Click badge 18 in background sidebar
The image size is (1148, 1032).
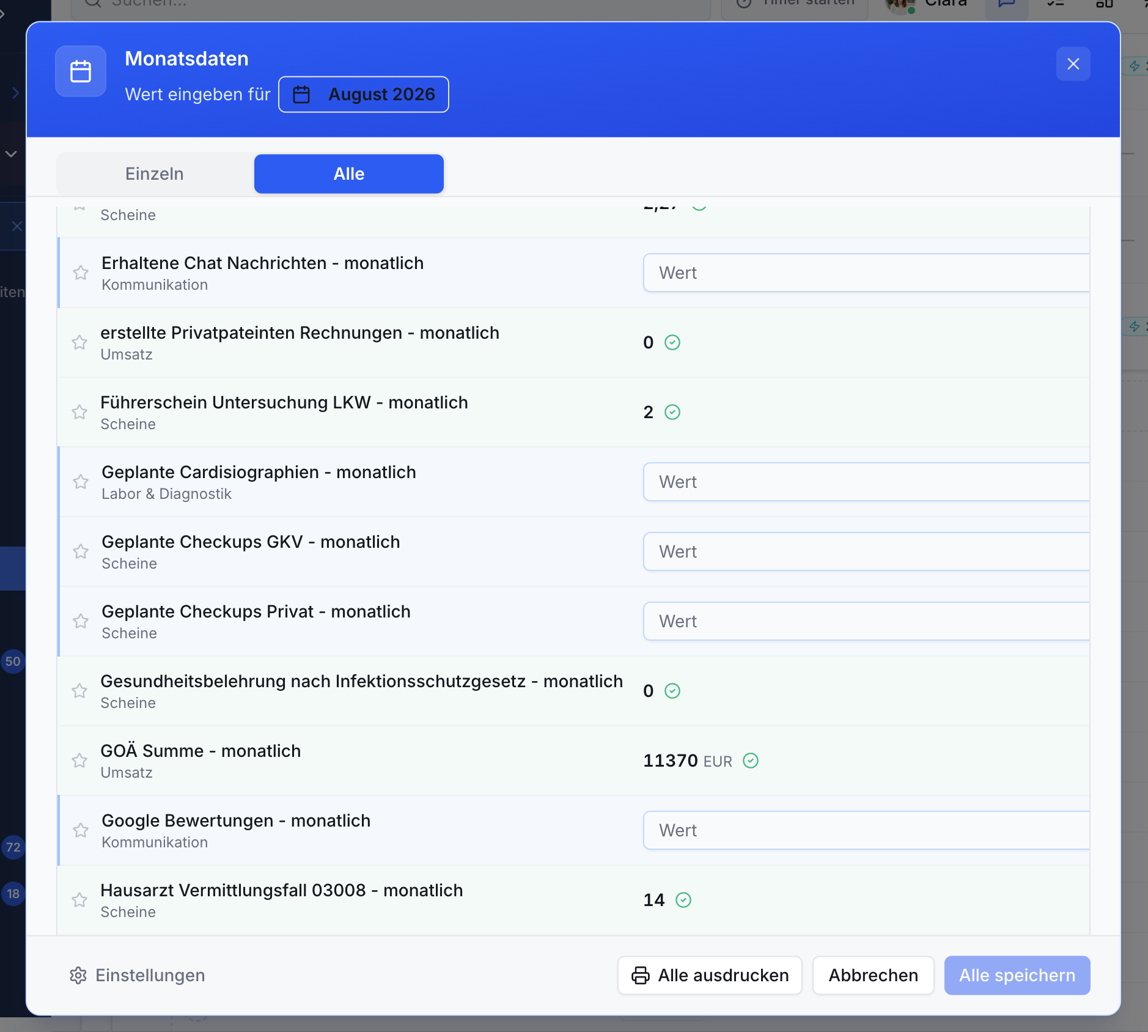point(13,894)
